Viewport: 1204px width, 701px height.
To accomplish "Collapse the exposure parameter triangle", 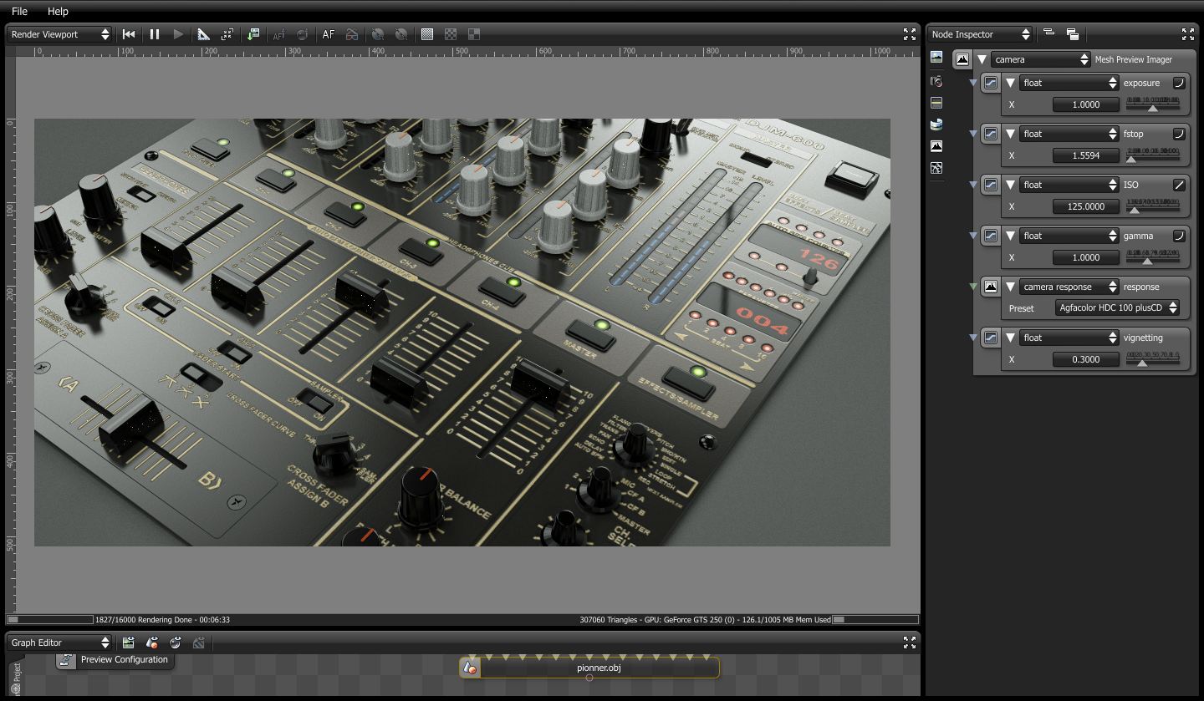I will click(x=1010, y=83).
